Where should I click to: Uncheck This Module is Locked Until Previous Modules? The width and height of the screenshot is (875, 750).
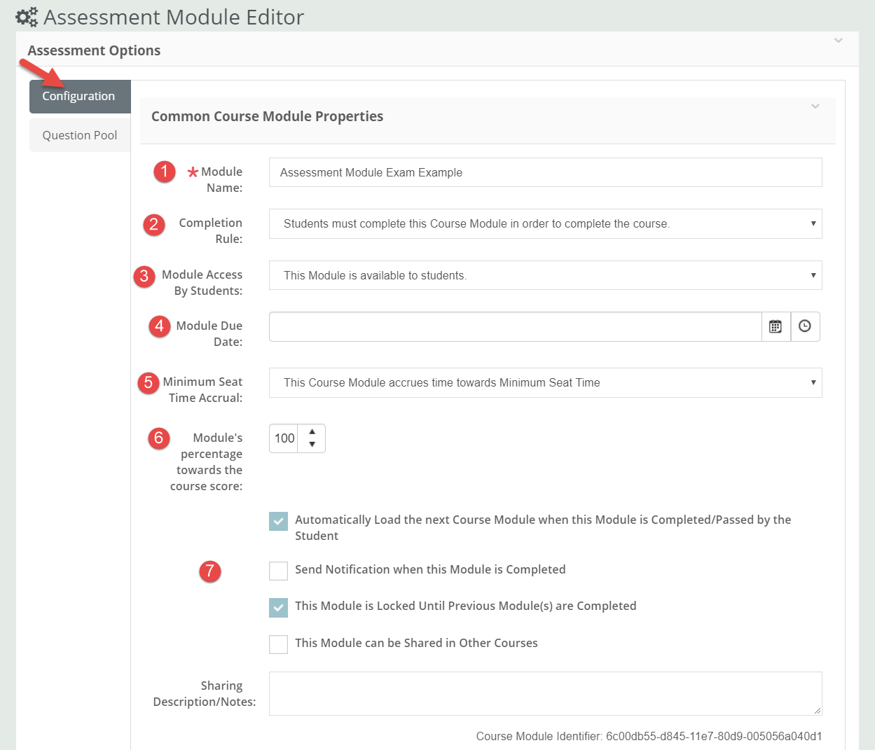[x=278, y=607]
